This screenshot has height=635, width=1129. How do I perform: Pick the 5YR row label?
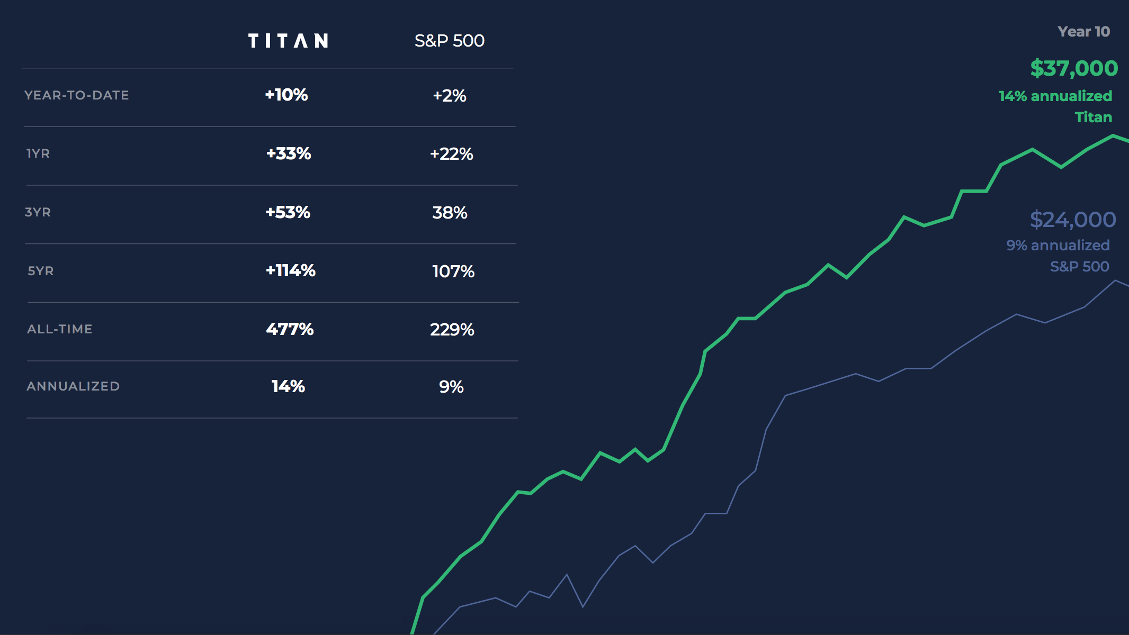(x=41, y=271)
